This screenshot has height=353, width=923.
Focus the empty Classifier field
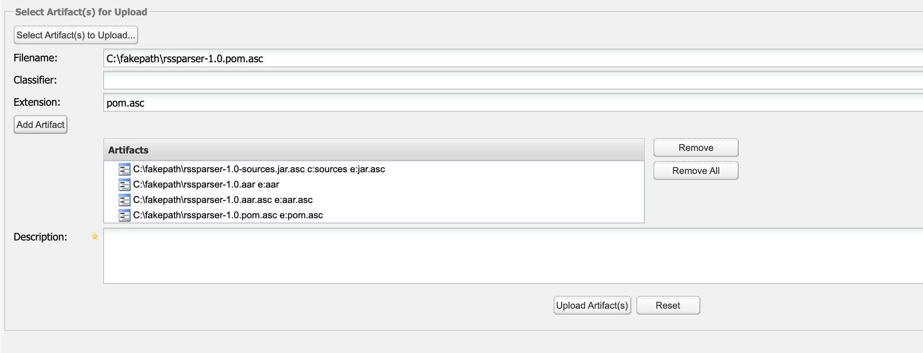pos(513,80)
